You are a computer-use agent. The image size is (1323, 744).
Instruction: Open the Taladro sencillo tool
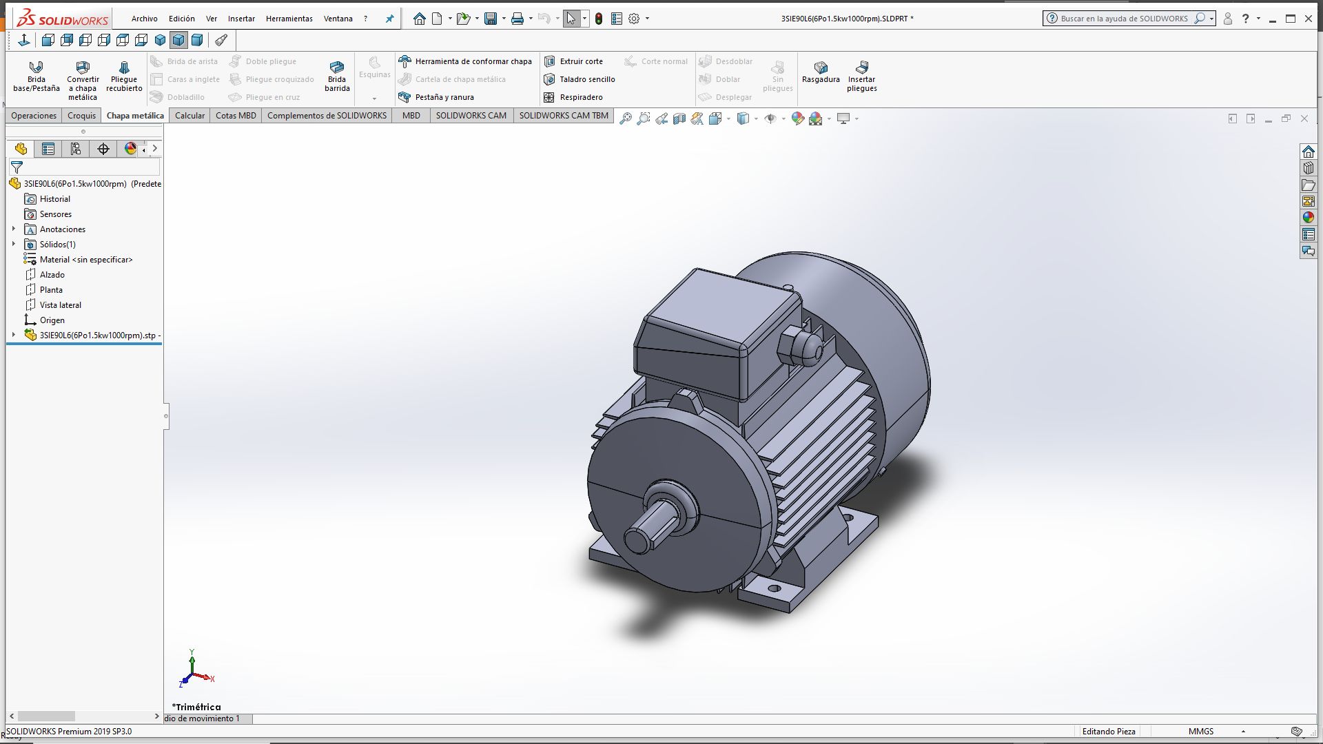coord(582,79)
